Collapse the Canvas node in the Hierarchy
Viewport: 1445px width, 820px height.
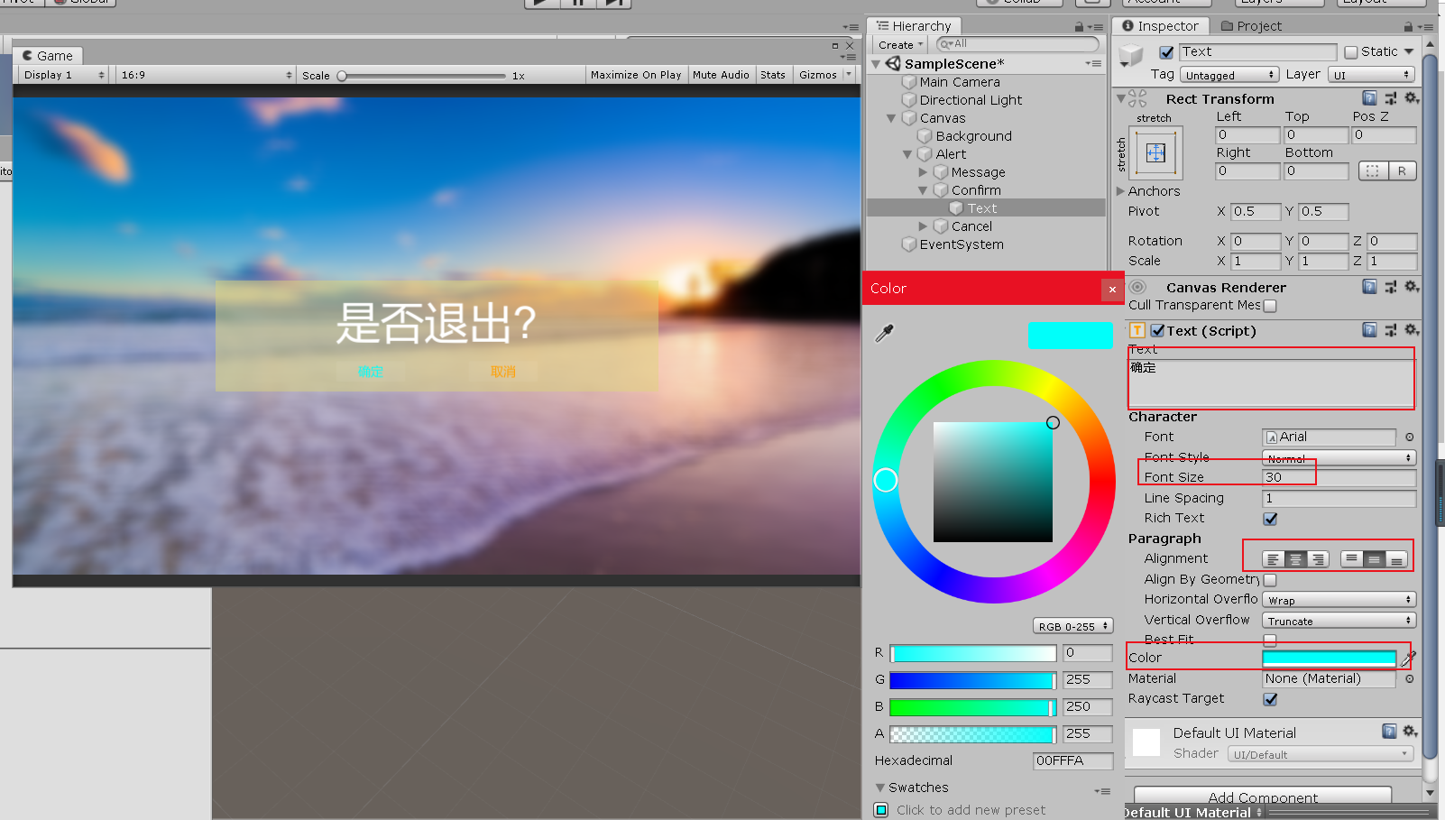coord(891,117)
